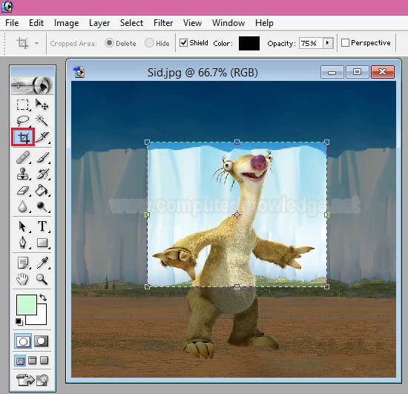The width and height of the screenshot is (408, 394).
Task: Select the Rectangular Marquee tool
Action: [x=23, y=105]
